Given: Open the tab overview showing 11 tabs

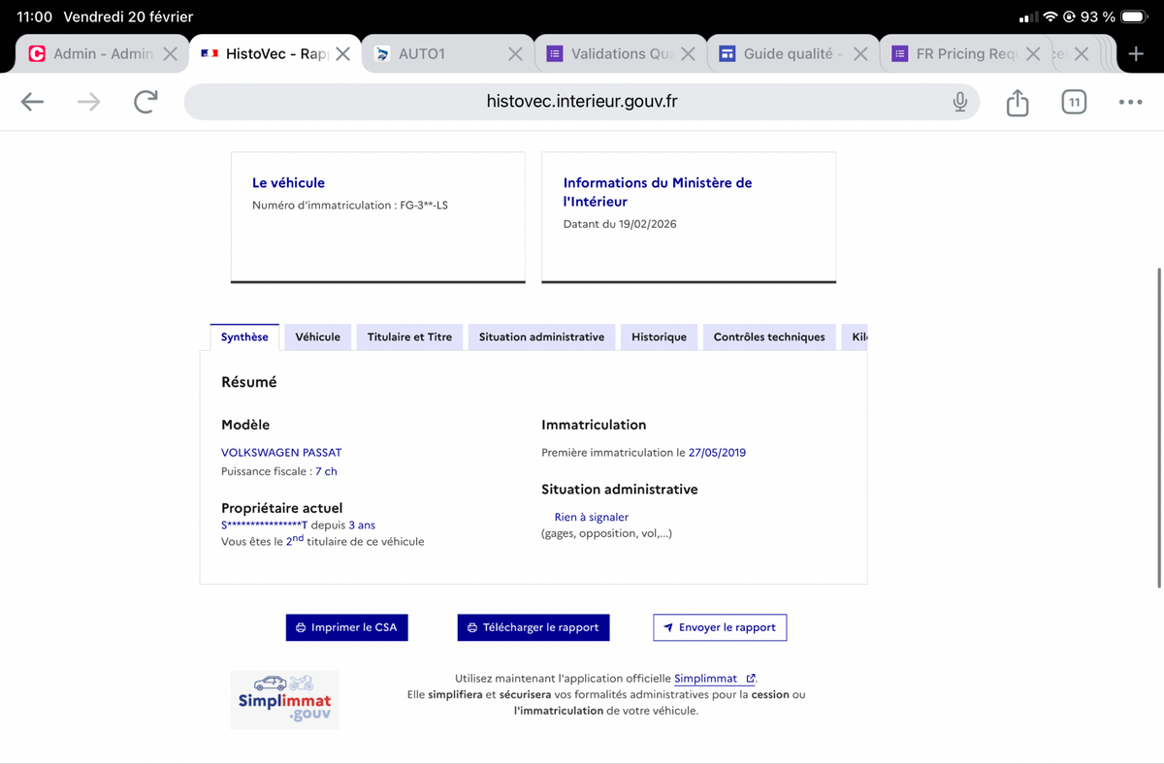Looking at the screenshot, I should 1074,102.
